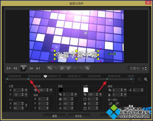Select the keyframe near 00:00:04:00

[107, 79]
